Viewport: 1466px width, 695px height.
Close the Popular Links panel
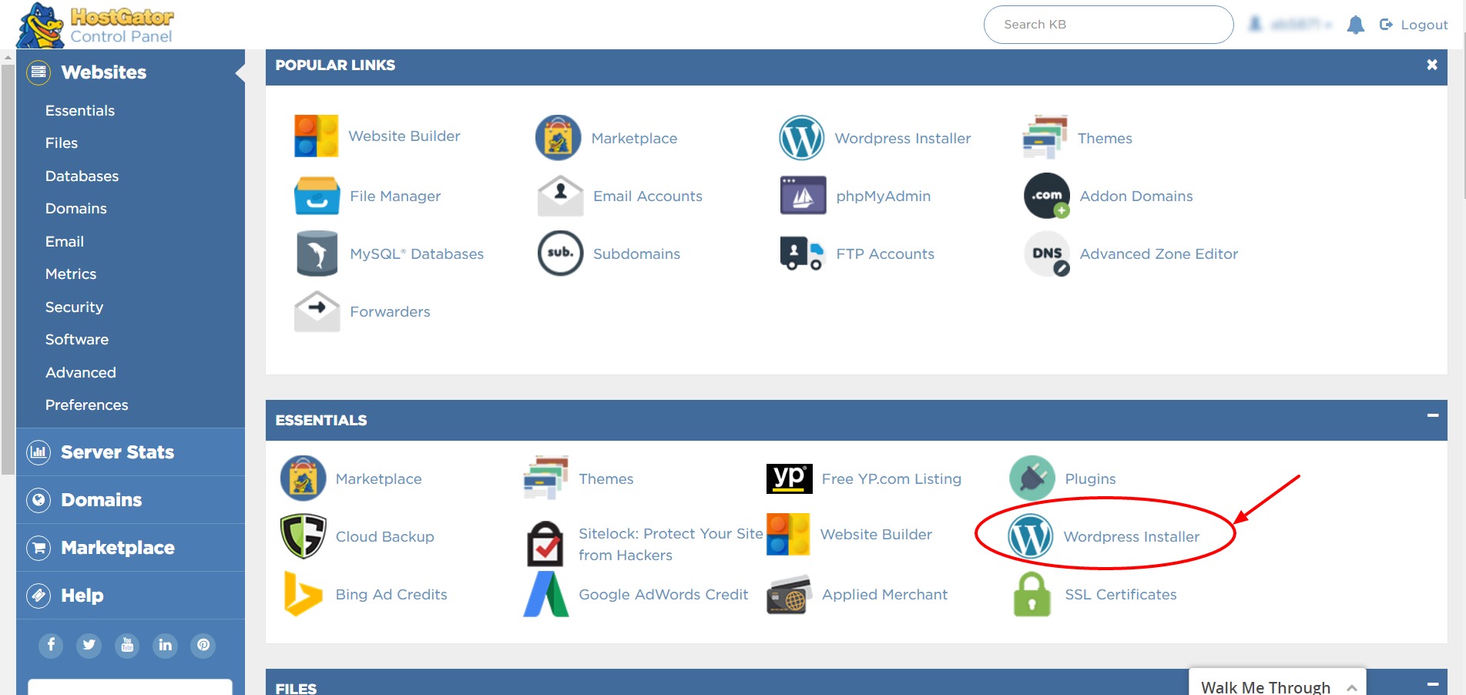(x=1431, y=65)
